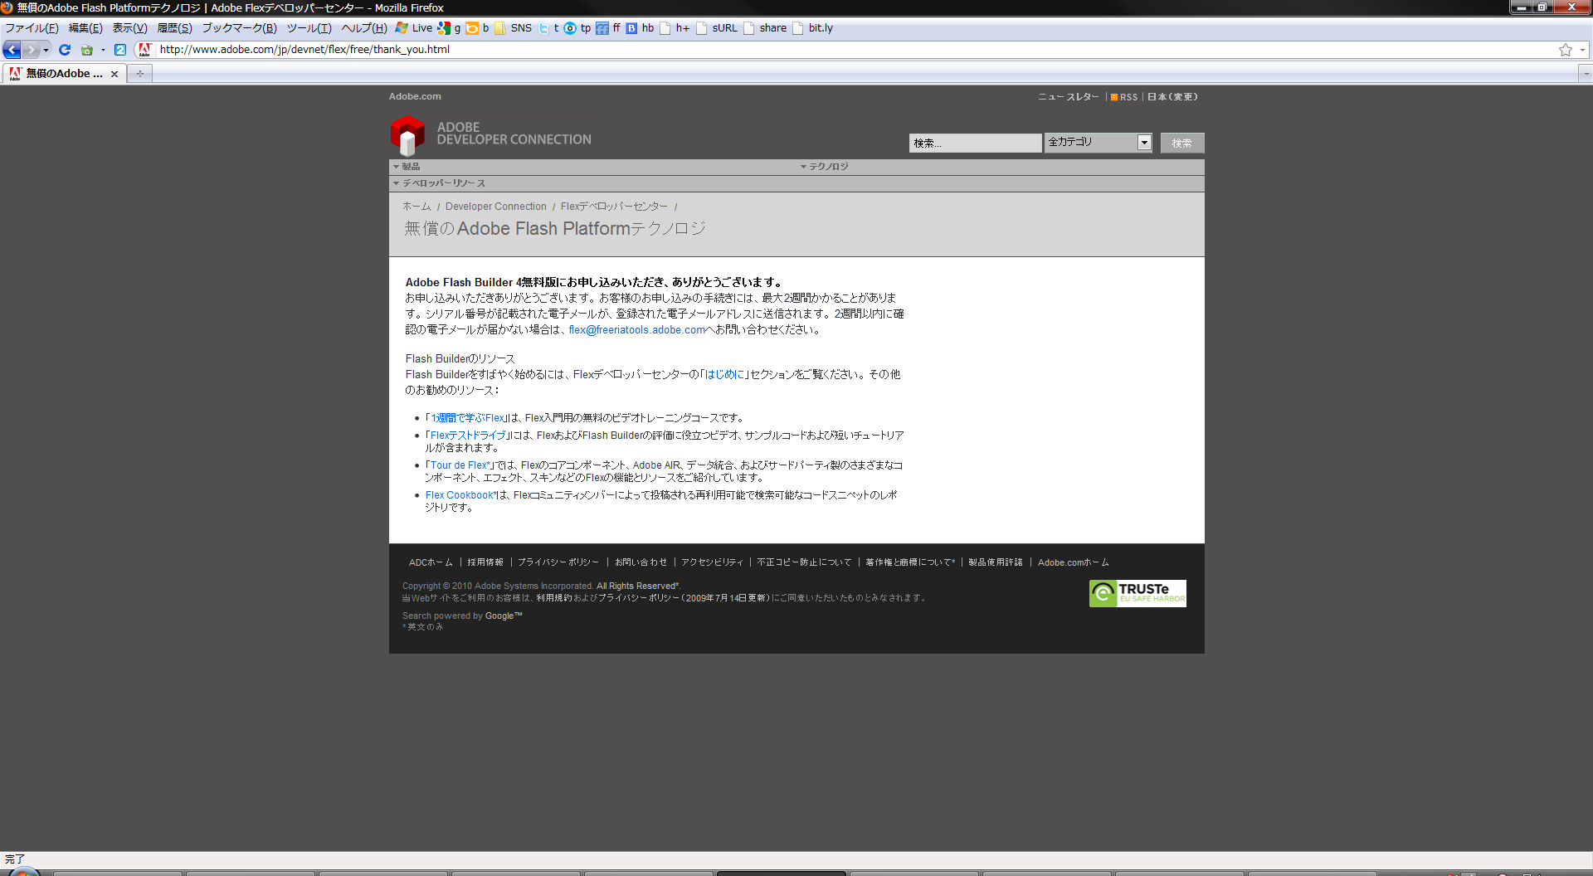Bookmark this page with the star icon

point(1565,50)
